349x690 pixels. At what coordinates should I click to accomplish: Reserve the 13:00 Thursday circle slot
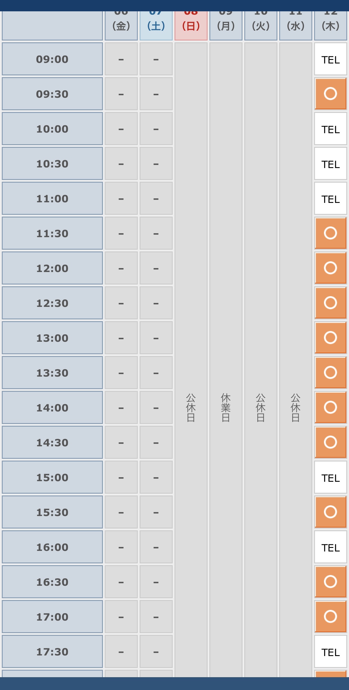[x=331, y=338]
